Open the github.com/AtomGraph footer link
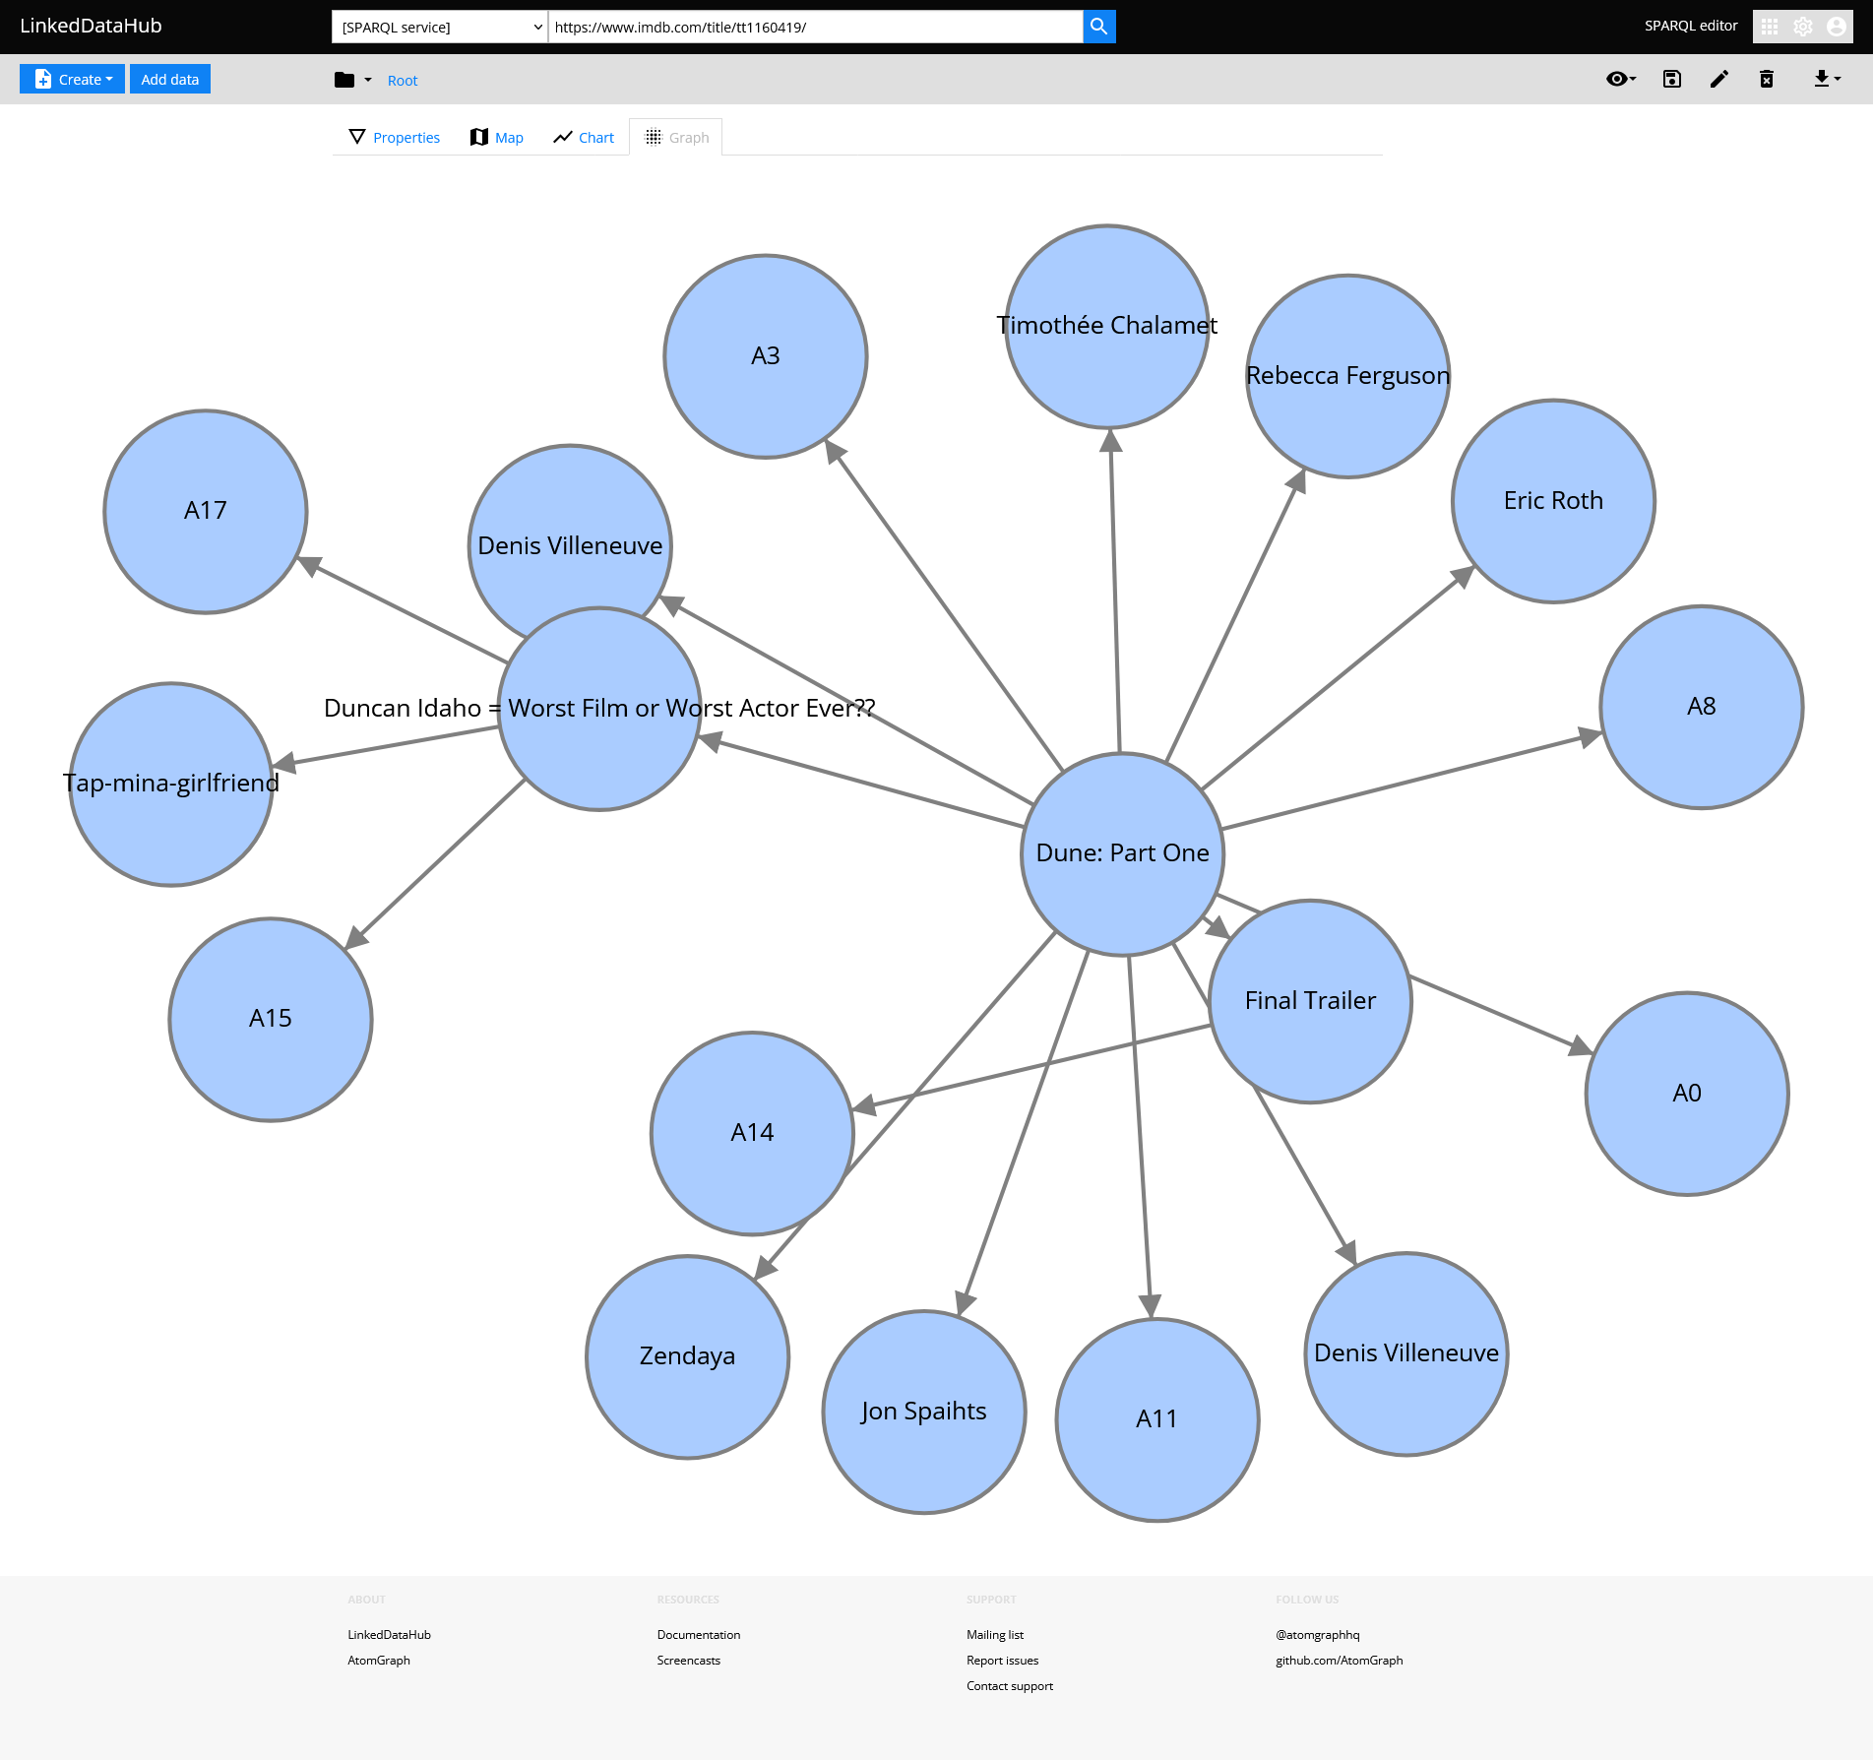The width and height of the screenshot is (1873, 1760). tap(1340, 1661)
